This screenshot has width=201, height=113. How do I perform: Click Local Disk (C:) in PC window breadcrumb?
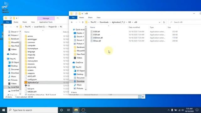40,27
